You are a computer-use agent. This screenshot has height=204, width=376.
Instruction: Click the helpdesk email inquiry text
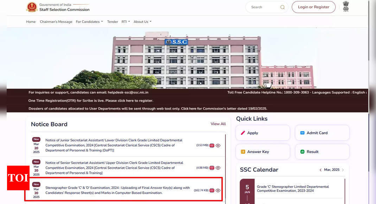(88, 93)
